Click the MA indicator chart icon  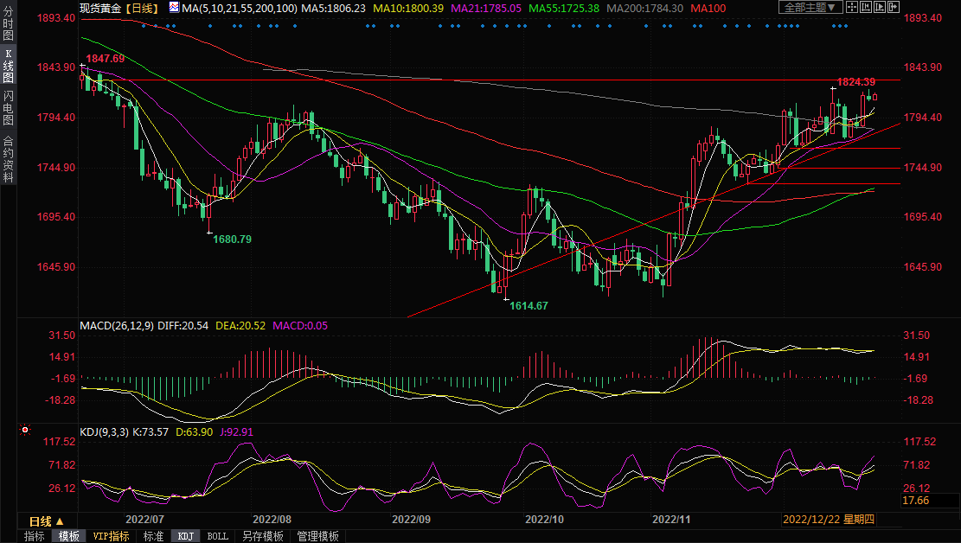pyautogui.click(x=174, y=8)
